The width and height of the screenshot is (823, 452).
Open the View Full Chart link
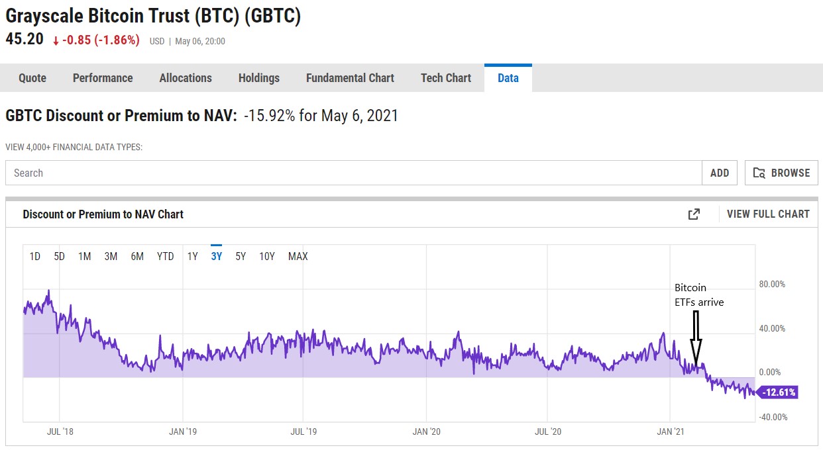coord(768,214)
